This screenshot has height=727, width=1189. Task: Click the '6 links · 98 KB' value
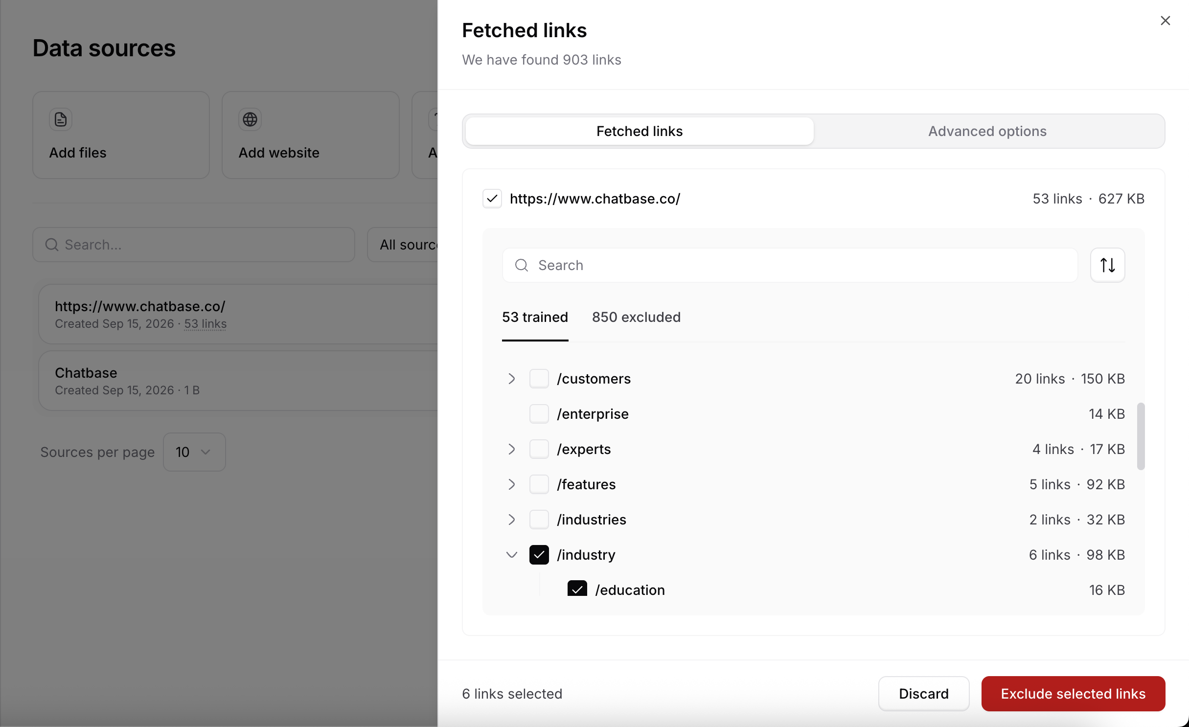[x=1076, y=555]
